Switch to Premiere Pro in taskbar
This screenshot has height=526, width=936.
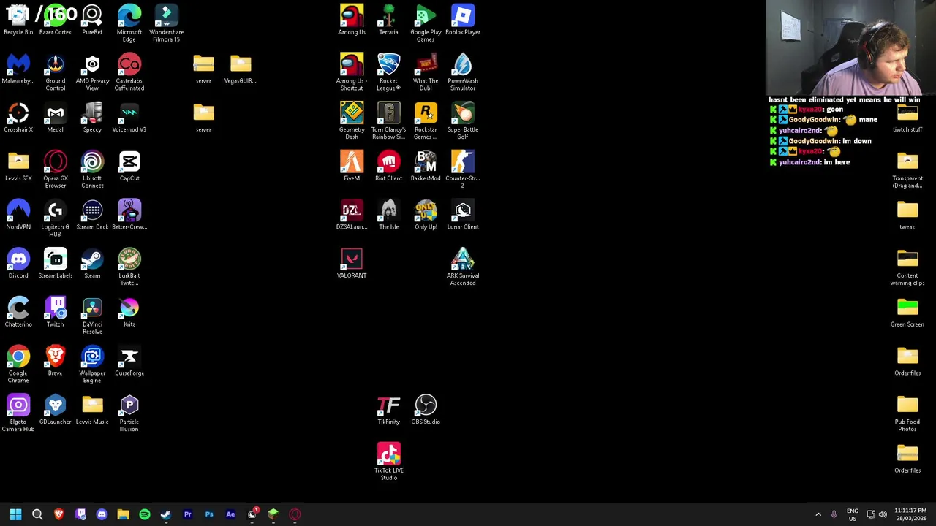(x=188, y=514)
